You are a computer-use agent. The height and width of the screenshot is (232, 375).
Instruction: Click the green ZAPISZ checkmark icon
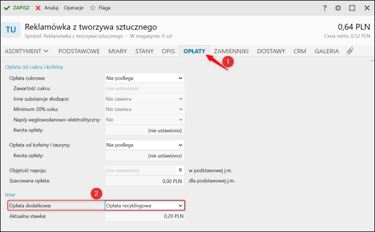click(7, 8)
